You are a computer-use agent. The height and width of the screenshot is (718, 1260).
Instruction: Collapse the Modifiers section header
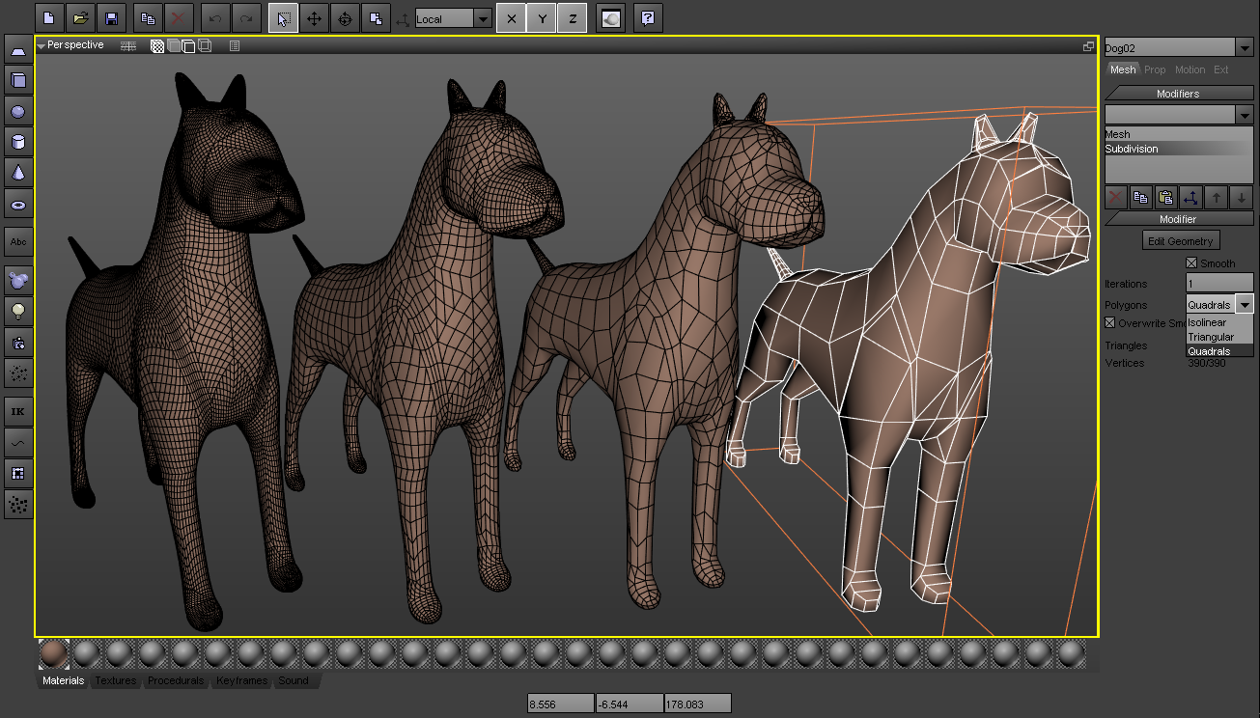point(1179,94)
